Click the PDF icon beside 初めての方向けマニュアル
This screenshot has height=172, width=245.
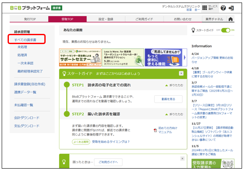point(155,130)
